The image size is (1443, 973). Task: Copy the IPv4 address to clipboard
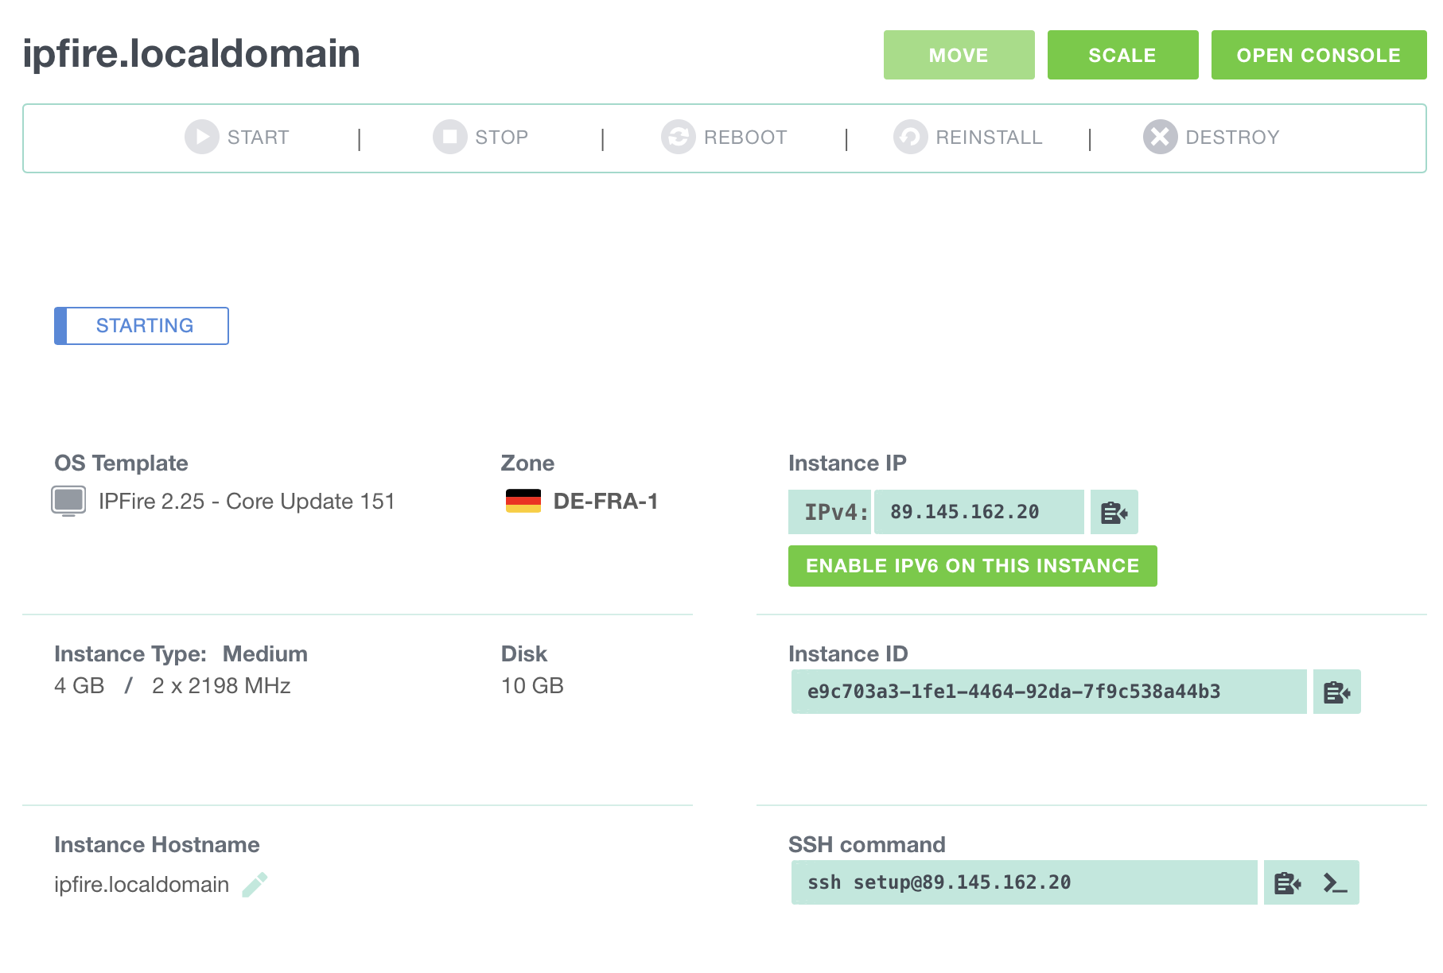coord(1114,512)
